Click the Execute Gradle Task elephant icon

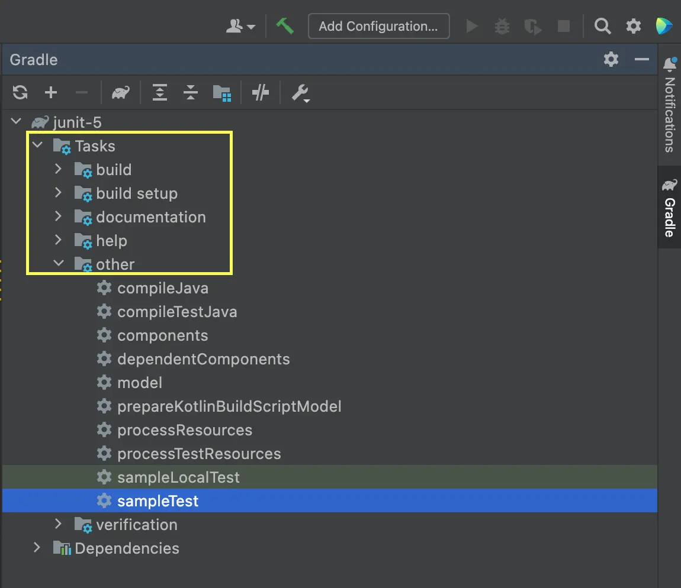click(121, 92)
